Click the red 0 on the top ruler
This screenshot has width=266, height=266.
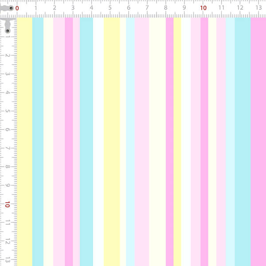(17, 8)
